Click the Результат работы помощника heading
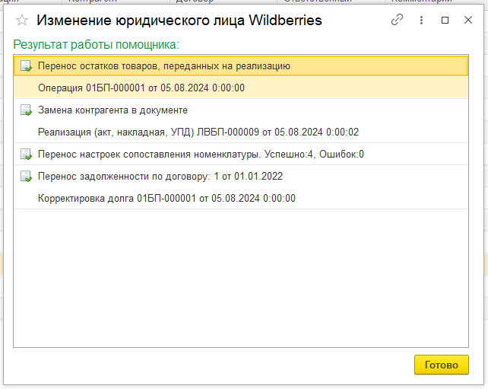Screen dimensions: 488x389 click(x=97, y=45)
